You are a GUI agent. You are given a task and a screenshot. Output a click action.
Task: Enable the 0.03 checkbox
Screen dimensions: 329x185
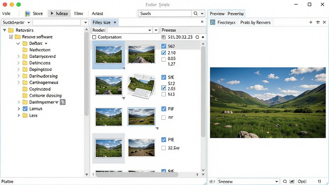tap(164, 59)
